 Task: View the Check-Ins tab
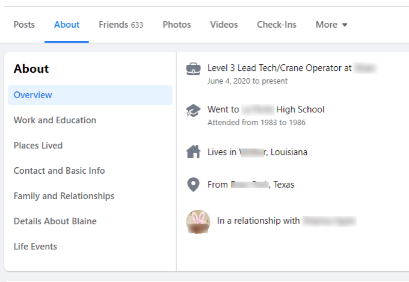[277, 25]
